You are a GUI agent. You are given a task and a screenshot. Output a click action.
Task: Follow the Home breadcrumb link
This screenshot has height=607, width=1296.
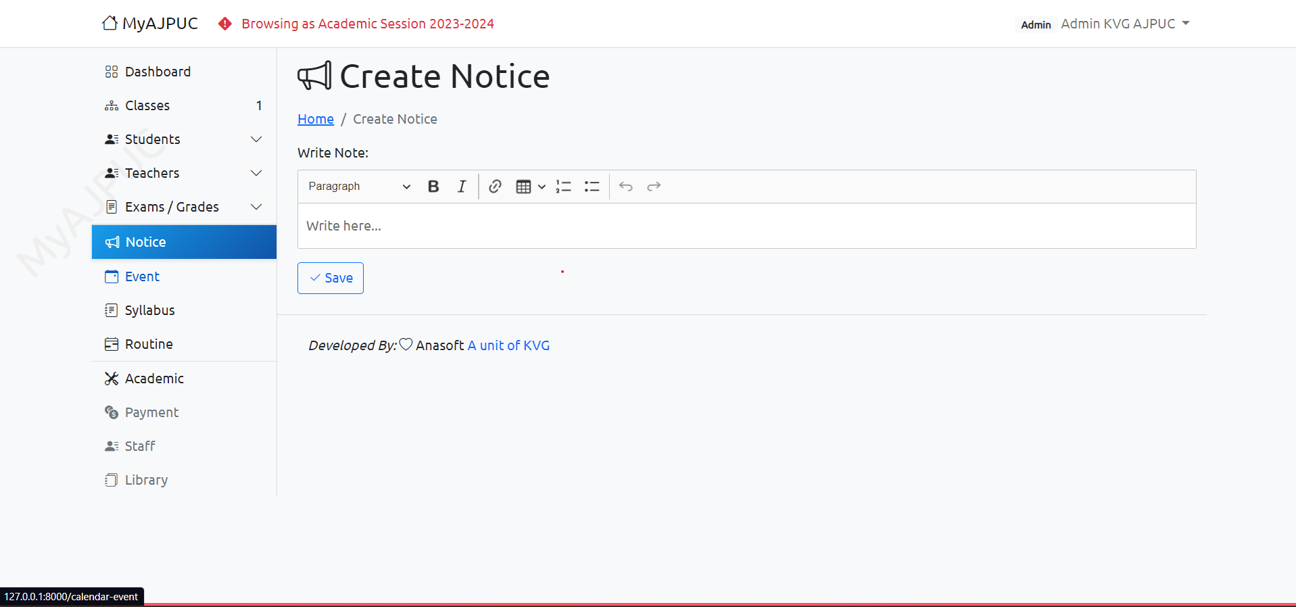pos(316,119)
